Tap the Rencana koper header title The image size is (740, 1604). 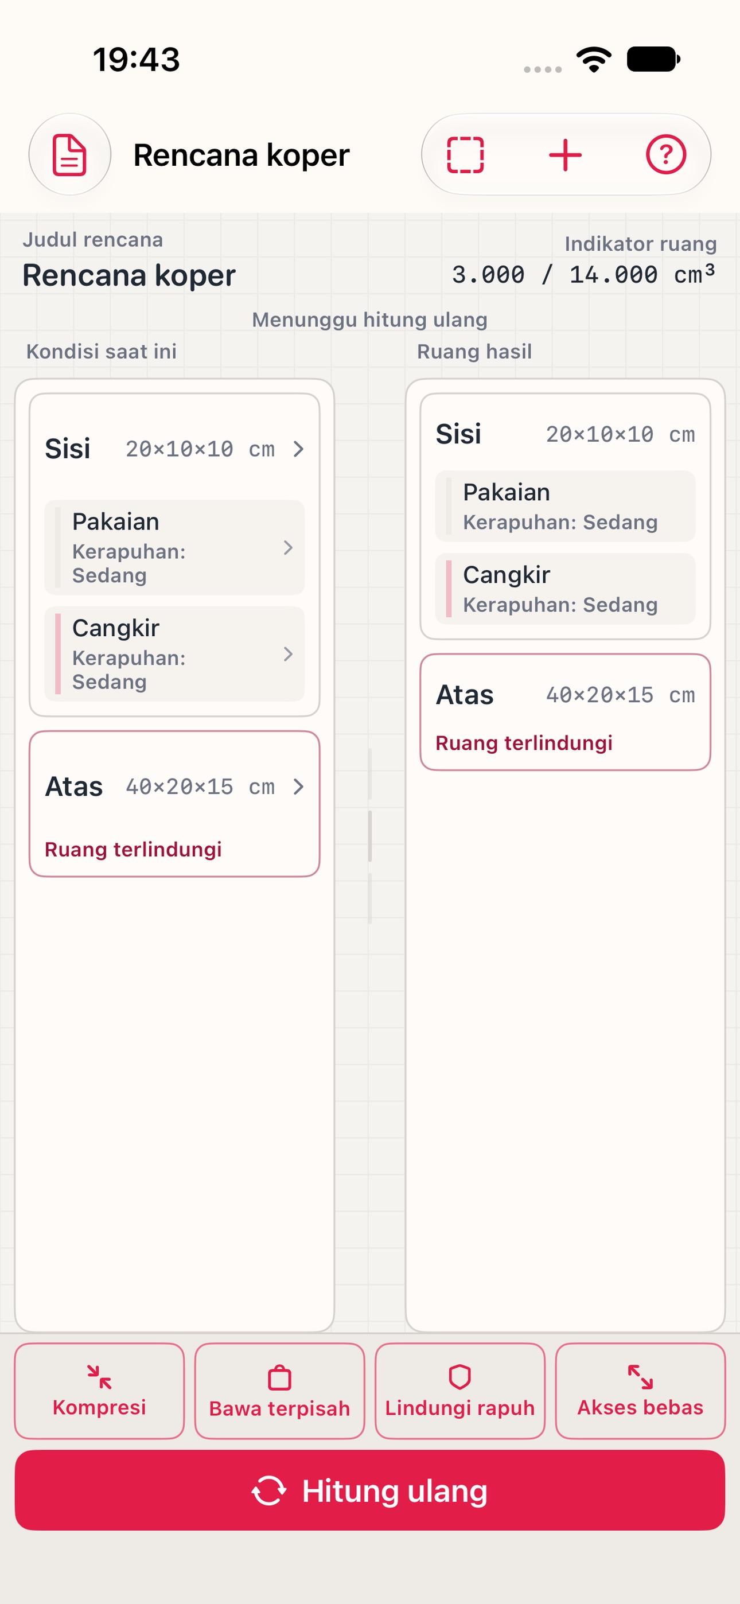click(x=242, y=155)
